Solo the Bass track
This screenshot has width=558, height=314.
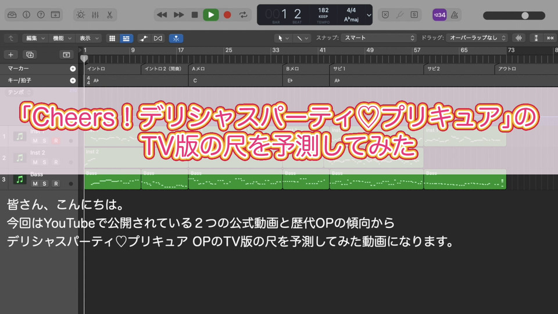click(x=45, y=184)
